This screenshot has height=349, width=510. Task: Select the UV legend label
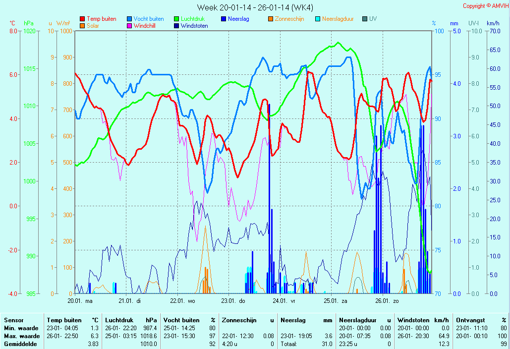click(x=373, y=19)
